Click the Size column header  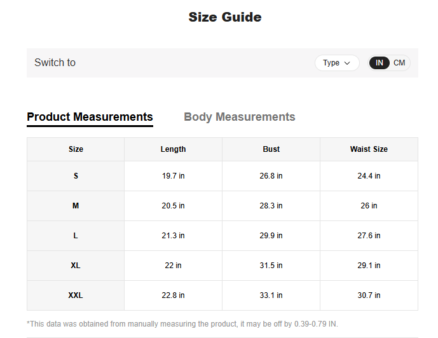click(x=76, y=149)
